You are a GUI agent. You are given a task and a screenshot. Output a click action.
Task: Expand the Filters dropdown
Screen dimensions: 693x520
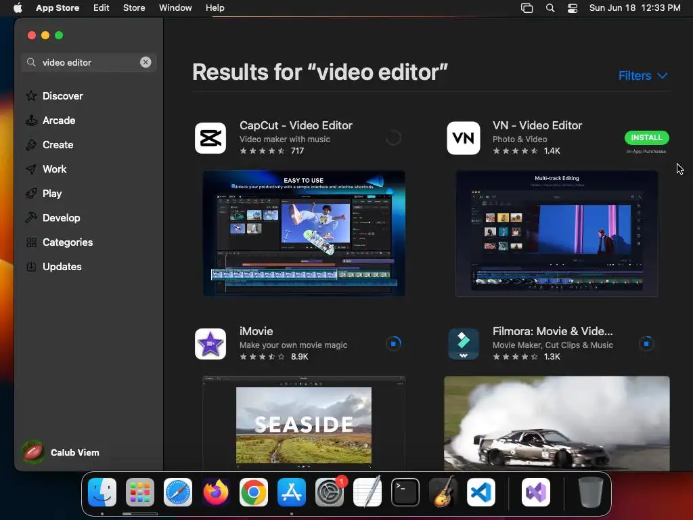[x=643, y=76]
